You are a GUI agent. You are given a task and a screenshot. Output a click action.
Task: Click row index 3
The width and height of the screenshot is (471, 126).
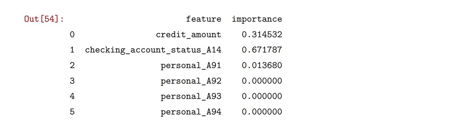tap(72, 81)
